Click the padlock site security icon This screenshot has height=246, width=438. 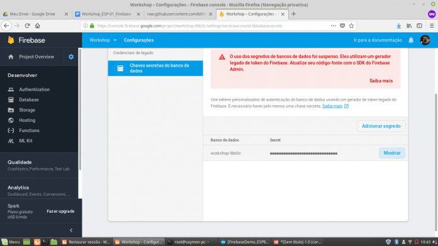tap(92, 26)
